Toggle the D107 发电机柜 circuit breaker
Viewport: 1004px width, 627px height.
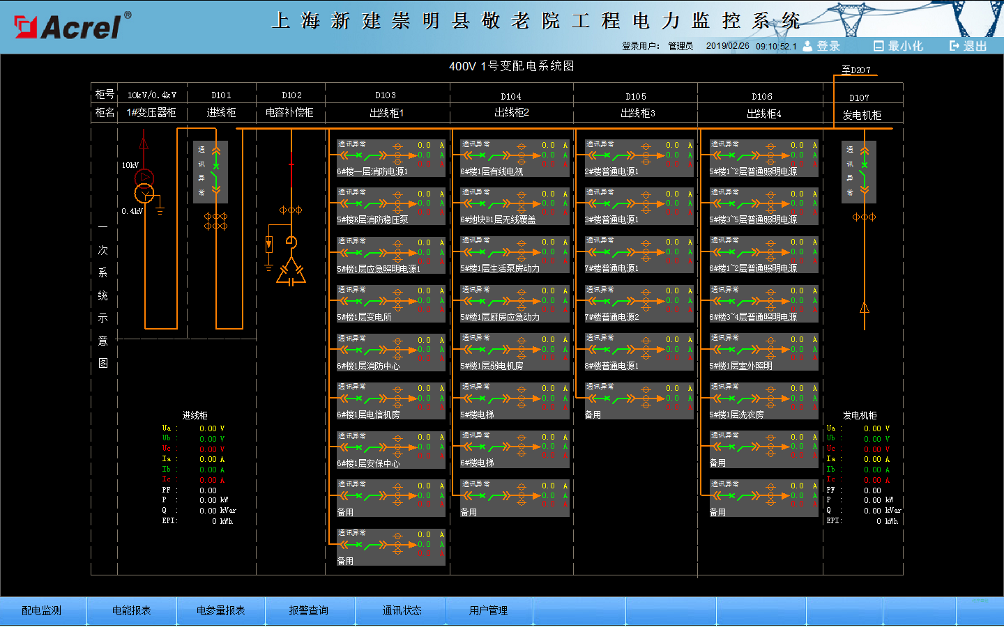pyautogui.click(x=865, y=167)
